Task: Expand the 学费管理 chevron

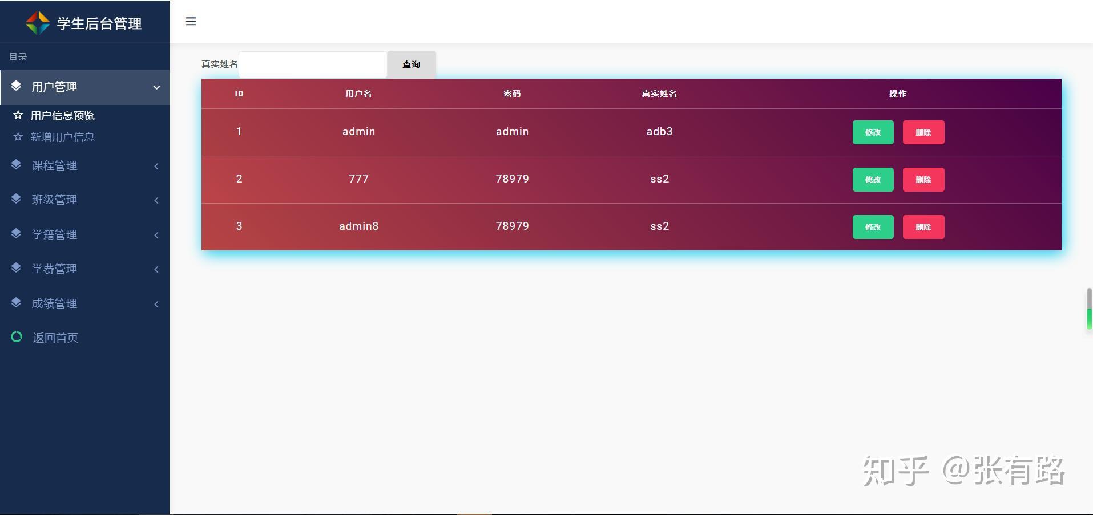Action: [x=156, y=269]
